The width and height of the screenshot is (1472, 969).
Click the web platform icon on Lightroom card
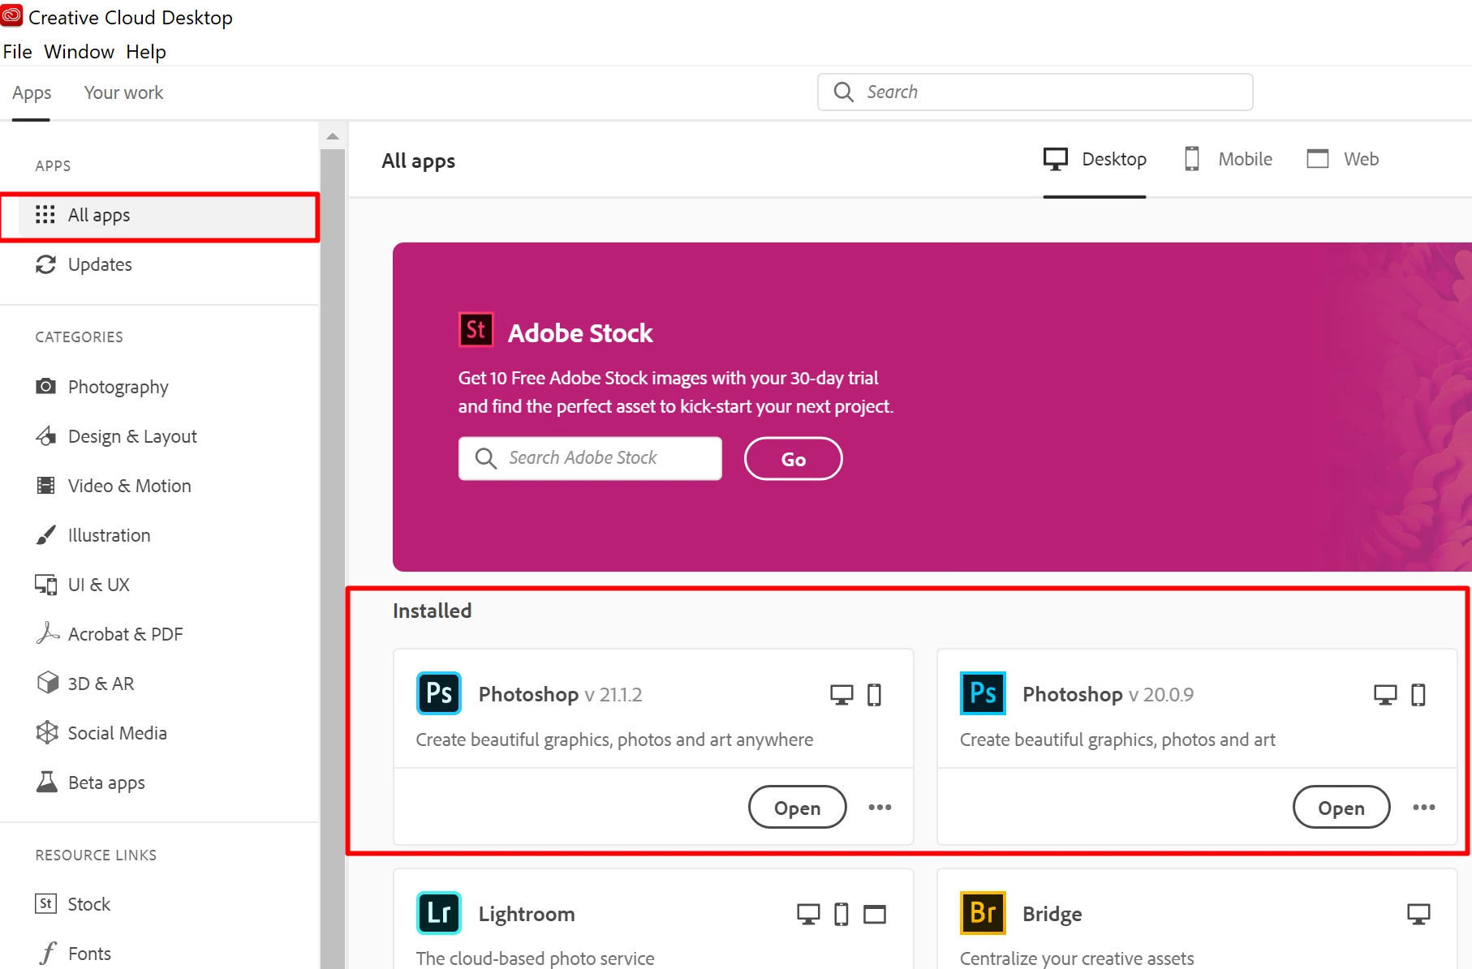tap(875, 915)
